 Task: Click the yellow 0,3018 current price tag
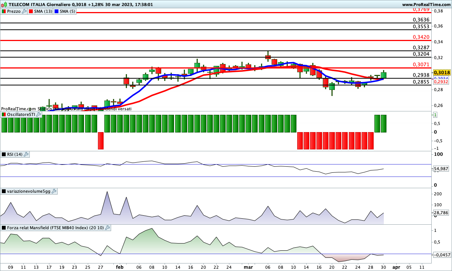pos(442,72)
